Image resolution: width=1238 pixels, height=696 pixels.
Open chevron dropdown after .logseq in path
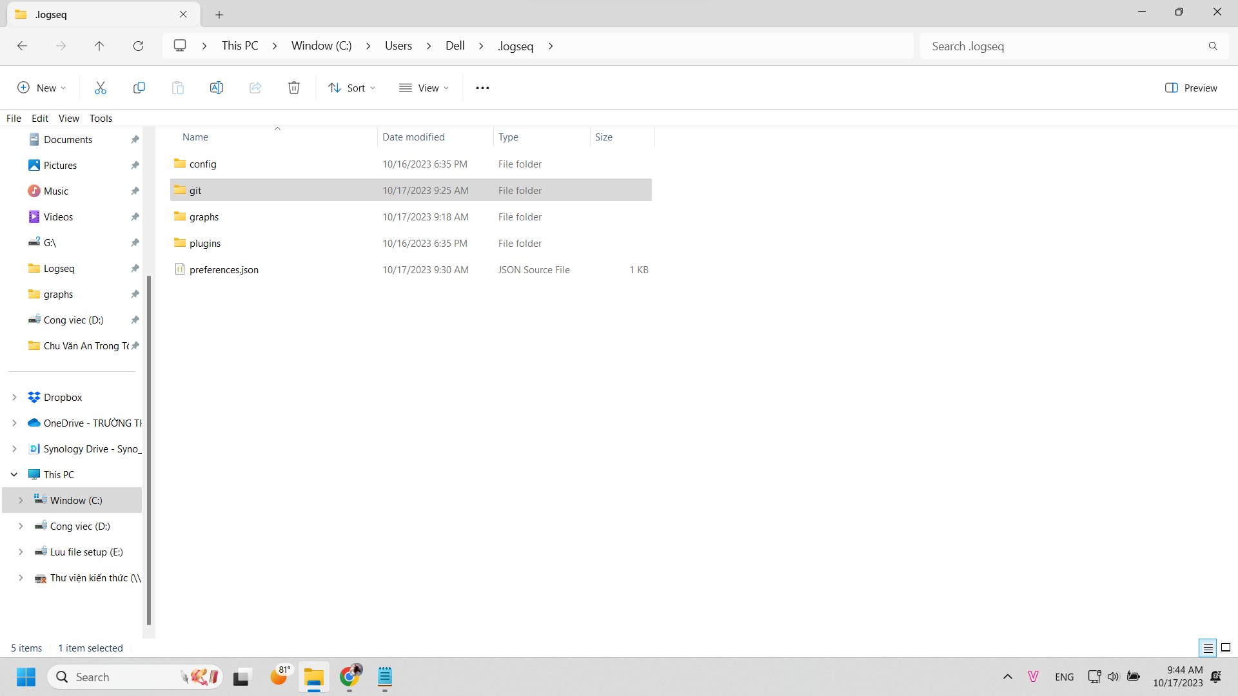pos(551,46)
